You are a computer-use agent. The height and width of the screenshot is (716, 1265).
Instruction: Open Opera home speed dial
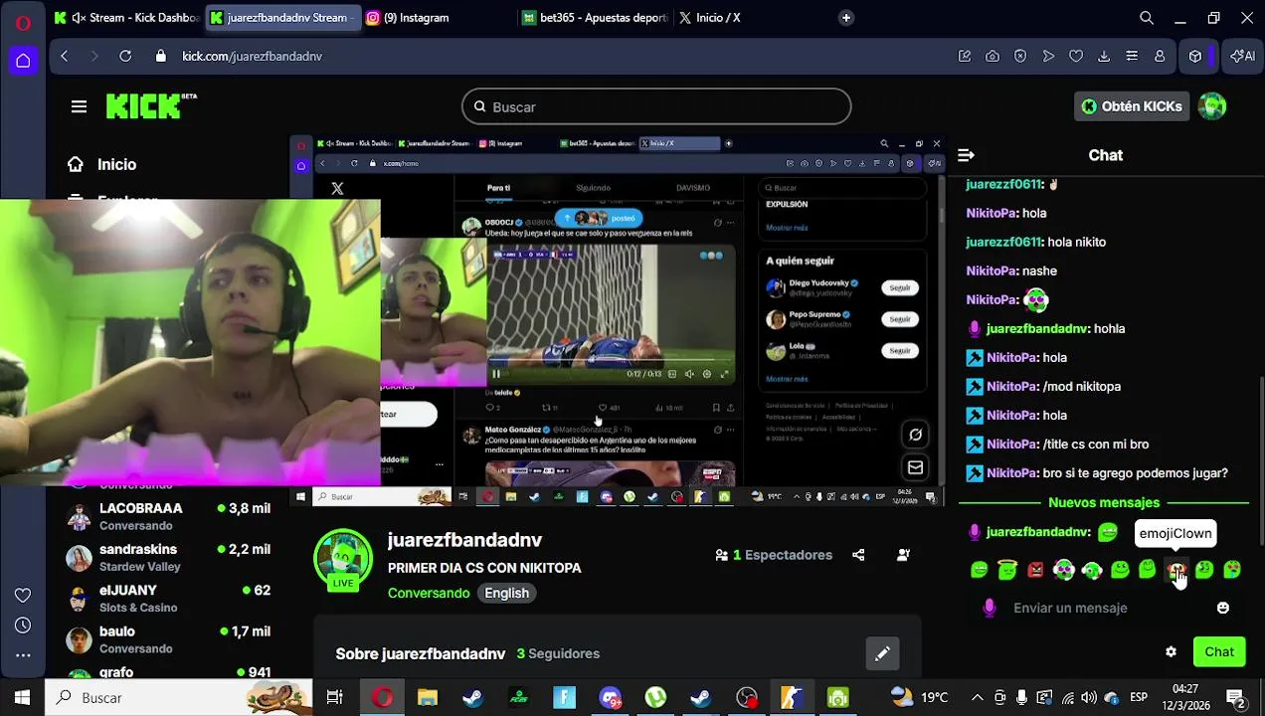click(23, 61)
